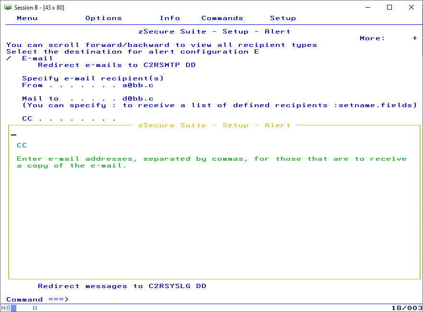The image size is (423, 312).
Task: Click the From field value a@bb.c
Action: [138, 85]
